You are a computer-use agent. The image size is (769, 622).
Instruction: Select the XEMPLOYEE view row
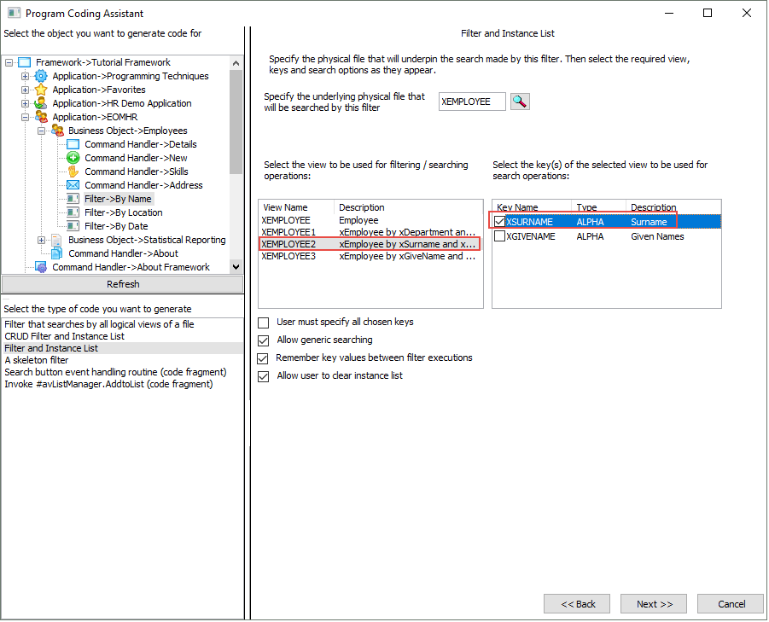(370, 221)
